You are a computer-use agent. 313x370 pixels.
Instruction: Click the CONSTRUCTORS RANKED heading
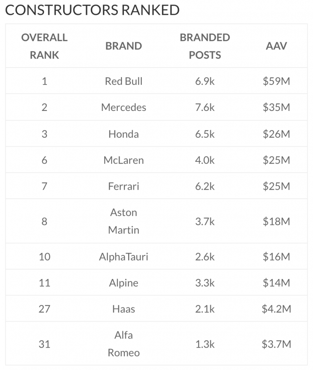tap(92, 10)
